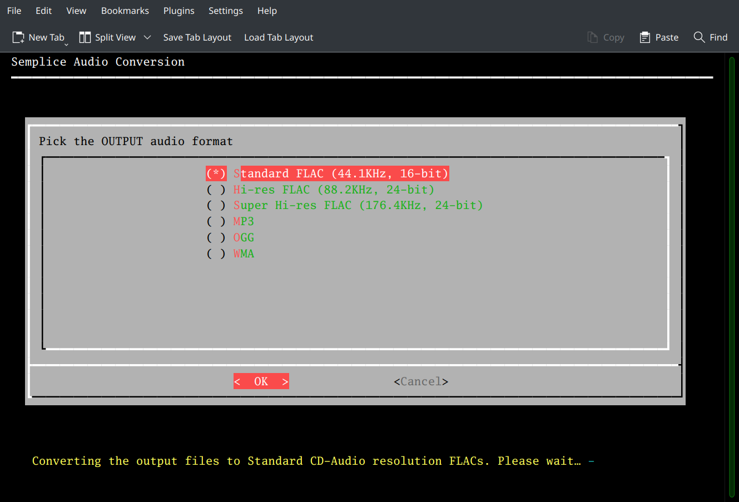Choose the OGG output format
Image resolution: width=739 pixels, height=502 pixels.
pyautogui.click(x=216, y=238)
